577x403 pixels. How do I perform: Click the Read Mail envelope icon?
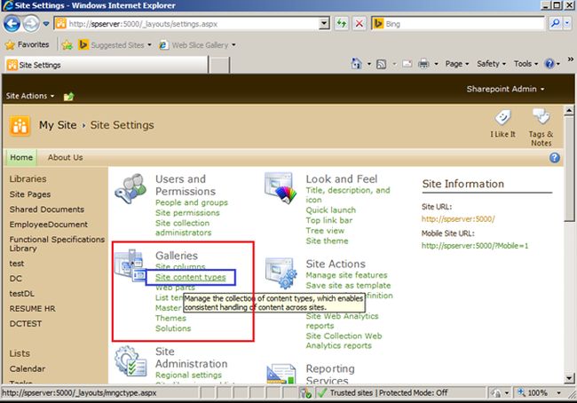pyautogui.click(x=407, y=64)
